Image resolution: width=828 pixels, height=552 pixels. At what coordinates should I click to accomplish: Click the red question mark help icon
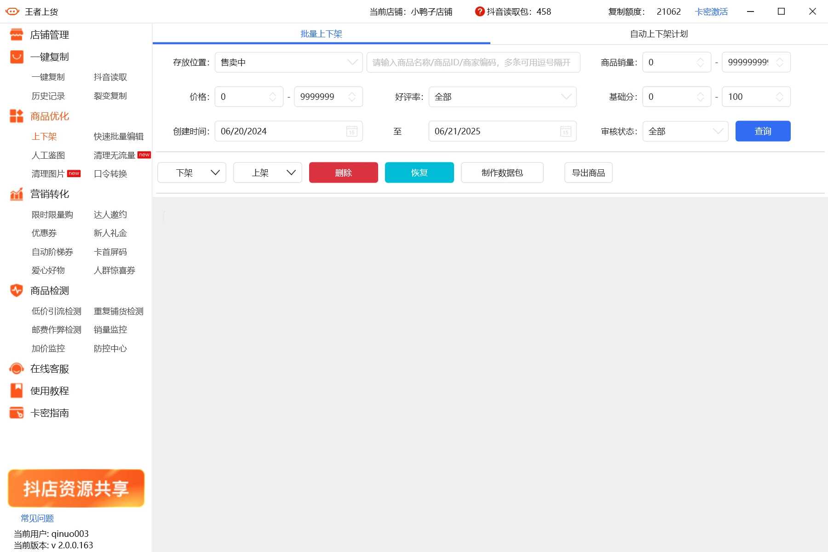tap(480, 11)
